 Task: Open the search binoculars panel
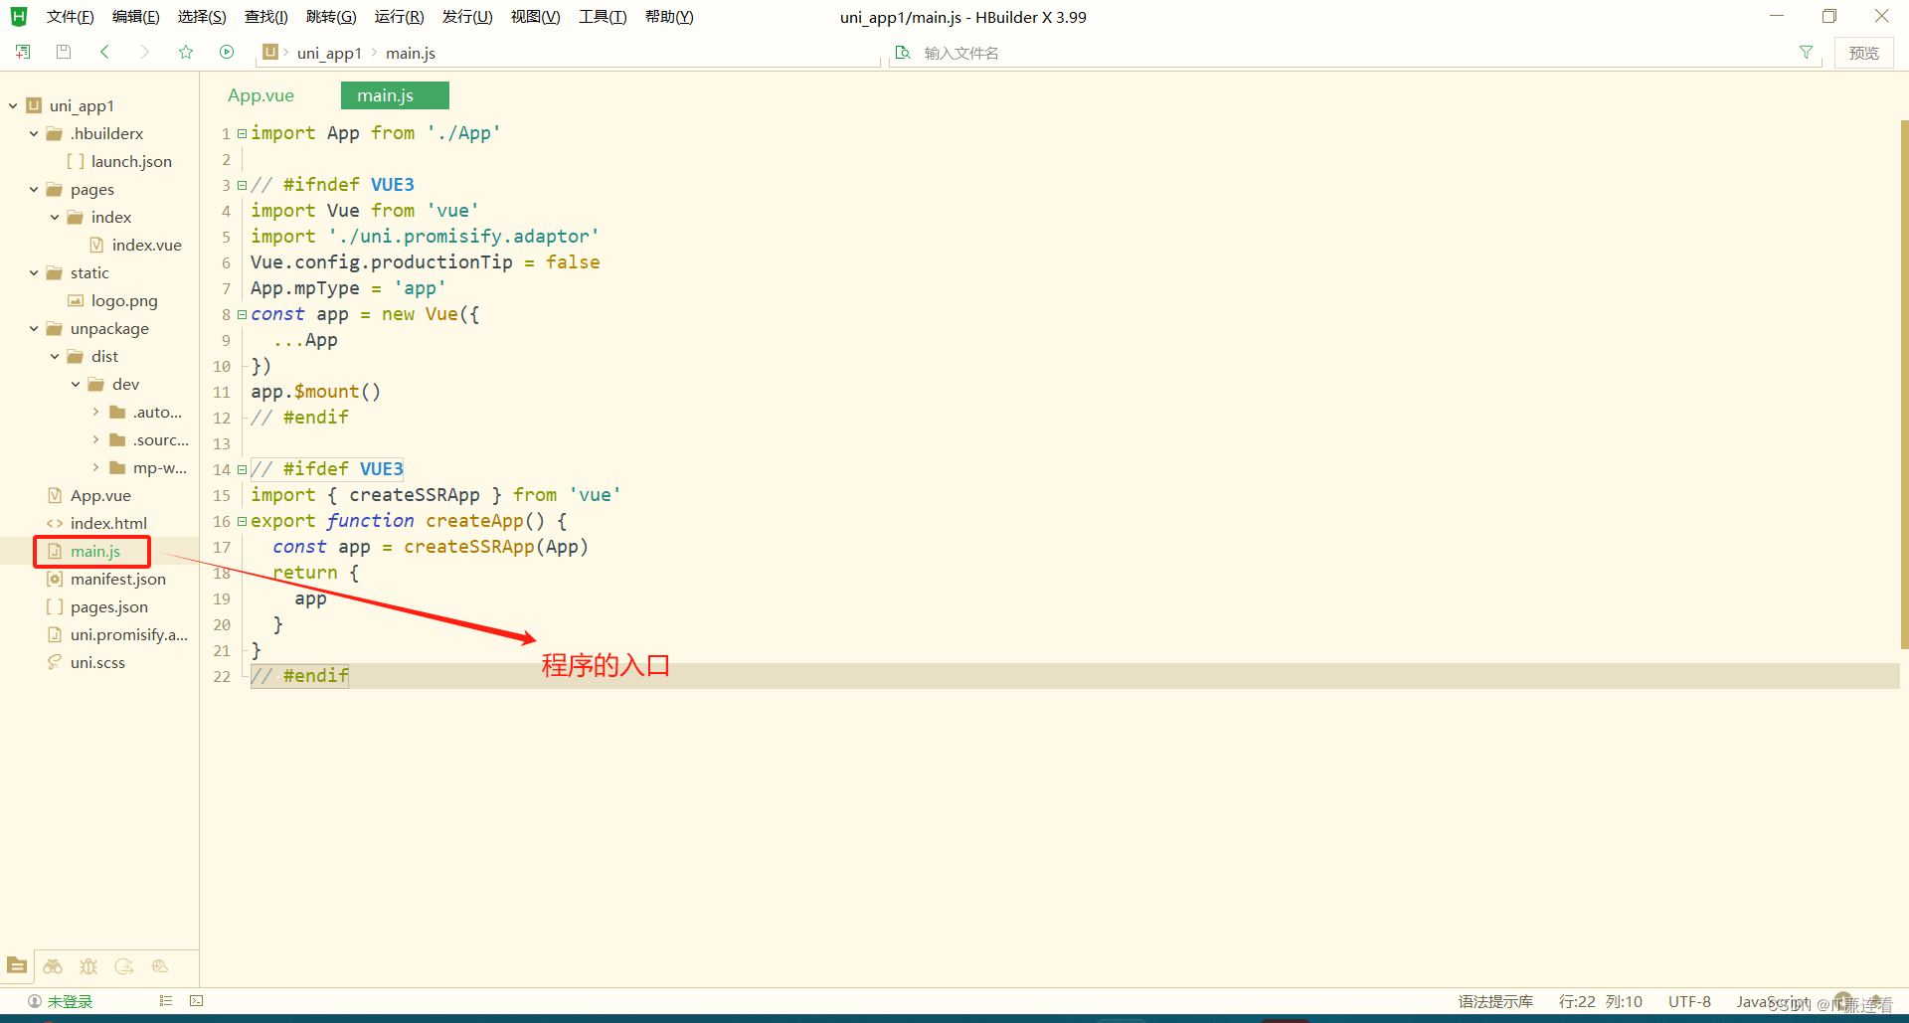[x=53, y=965]
